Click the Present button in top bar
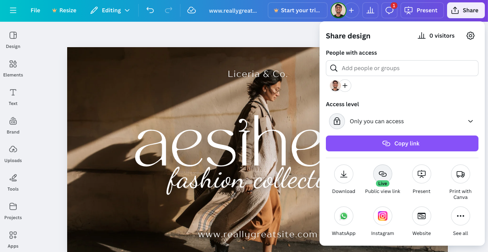Image resolution: width=488 pixels, height=252 pixels. pyautogui.click(x=421, y=10)
